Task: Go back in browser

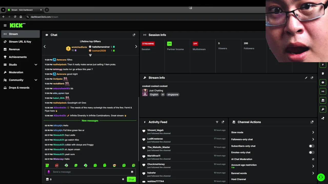Action: tap(3, 17)
